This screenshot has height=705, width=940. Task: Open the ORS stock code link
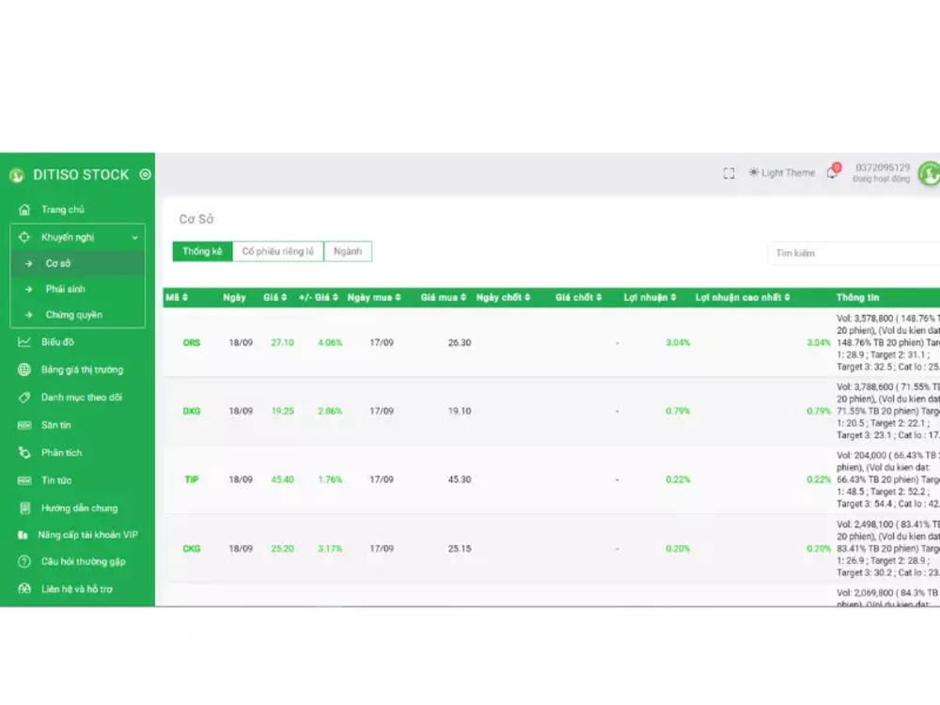click(x=192, y=343)
